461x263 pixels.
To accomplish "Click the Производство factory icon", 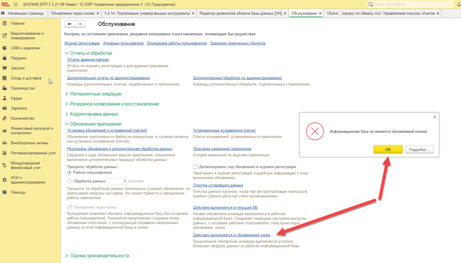I will [x=5, y=88].
